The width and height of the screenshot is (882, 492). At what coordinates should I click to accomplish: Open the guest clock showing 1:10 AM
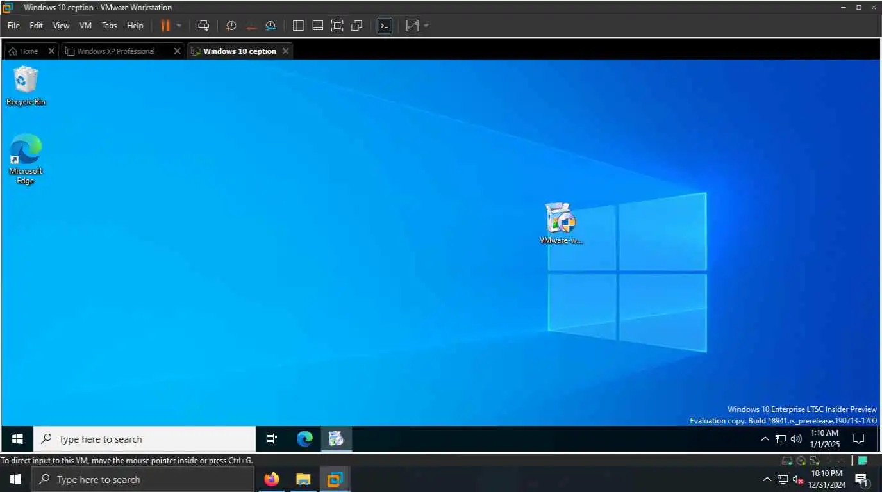click(x=824, y=439)
